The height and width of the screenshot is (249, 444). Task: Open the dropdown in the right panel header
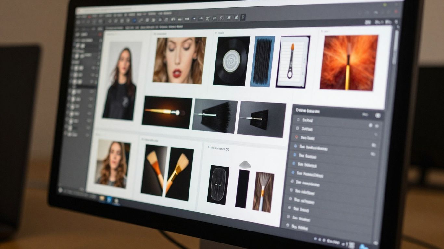(365, 114)
